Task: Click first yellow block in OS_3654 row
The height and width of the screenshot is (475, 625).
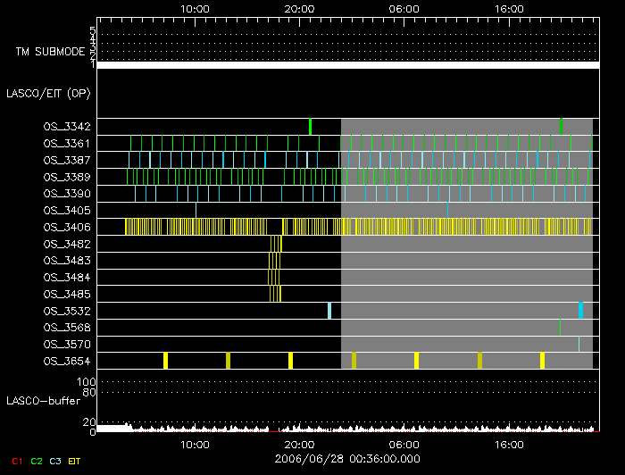Action: (x=165, y=360)
